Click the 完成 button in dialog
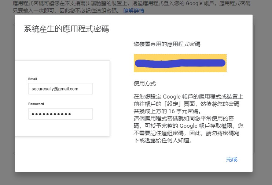The width and height of the screenshot is (272, 185). click(x=232, y=159)
